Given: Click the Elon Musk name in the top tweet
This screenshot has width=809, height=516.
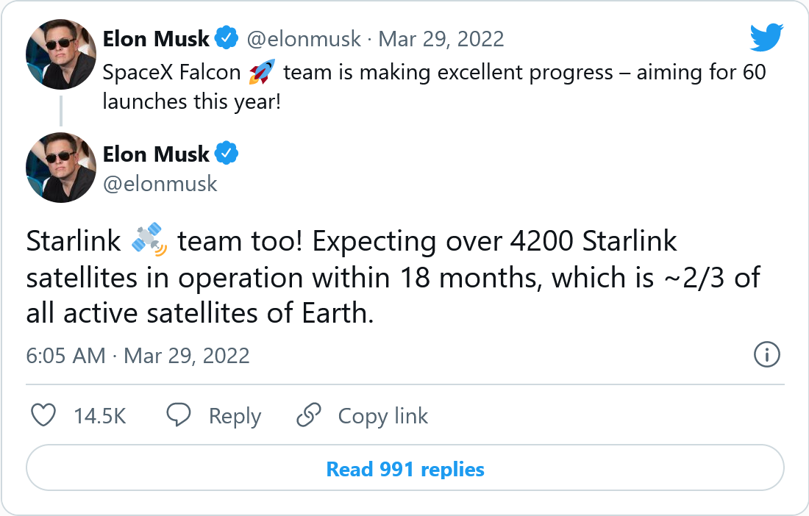Looking at the screenshot, I should coord(156,38).
